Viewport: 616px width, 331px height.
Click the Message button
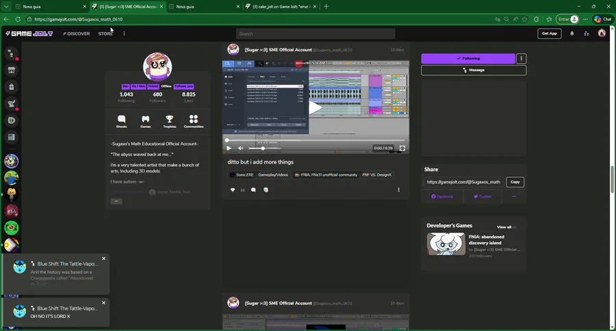click(x=474, y=70)
